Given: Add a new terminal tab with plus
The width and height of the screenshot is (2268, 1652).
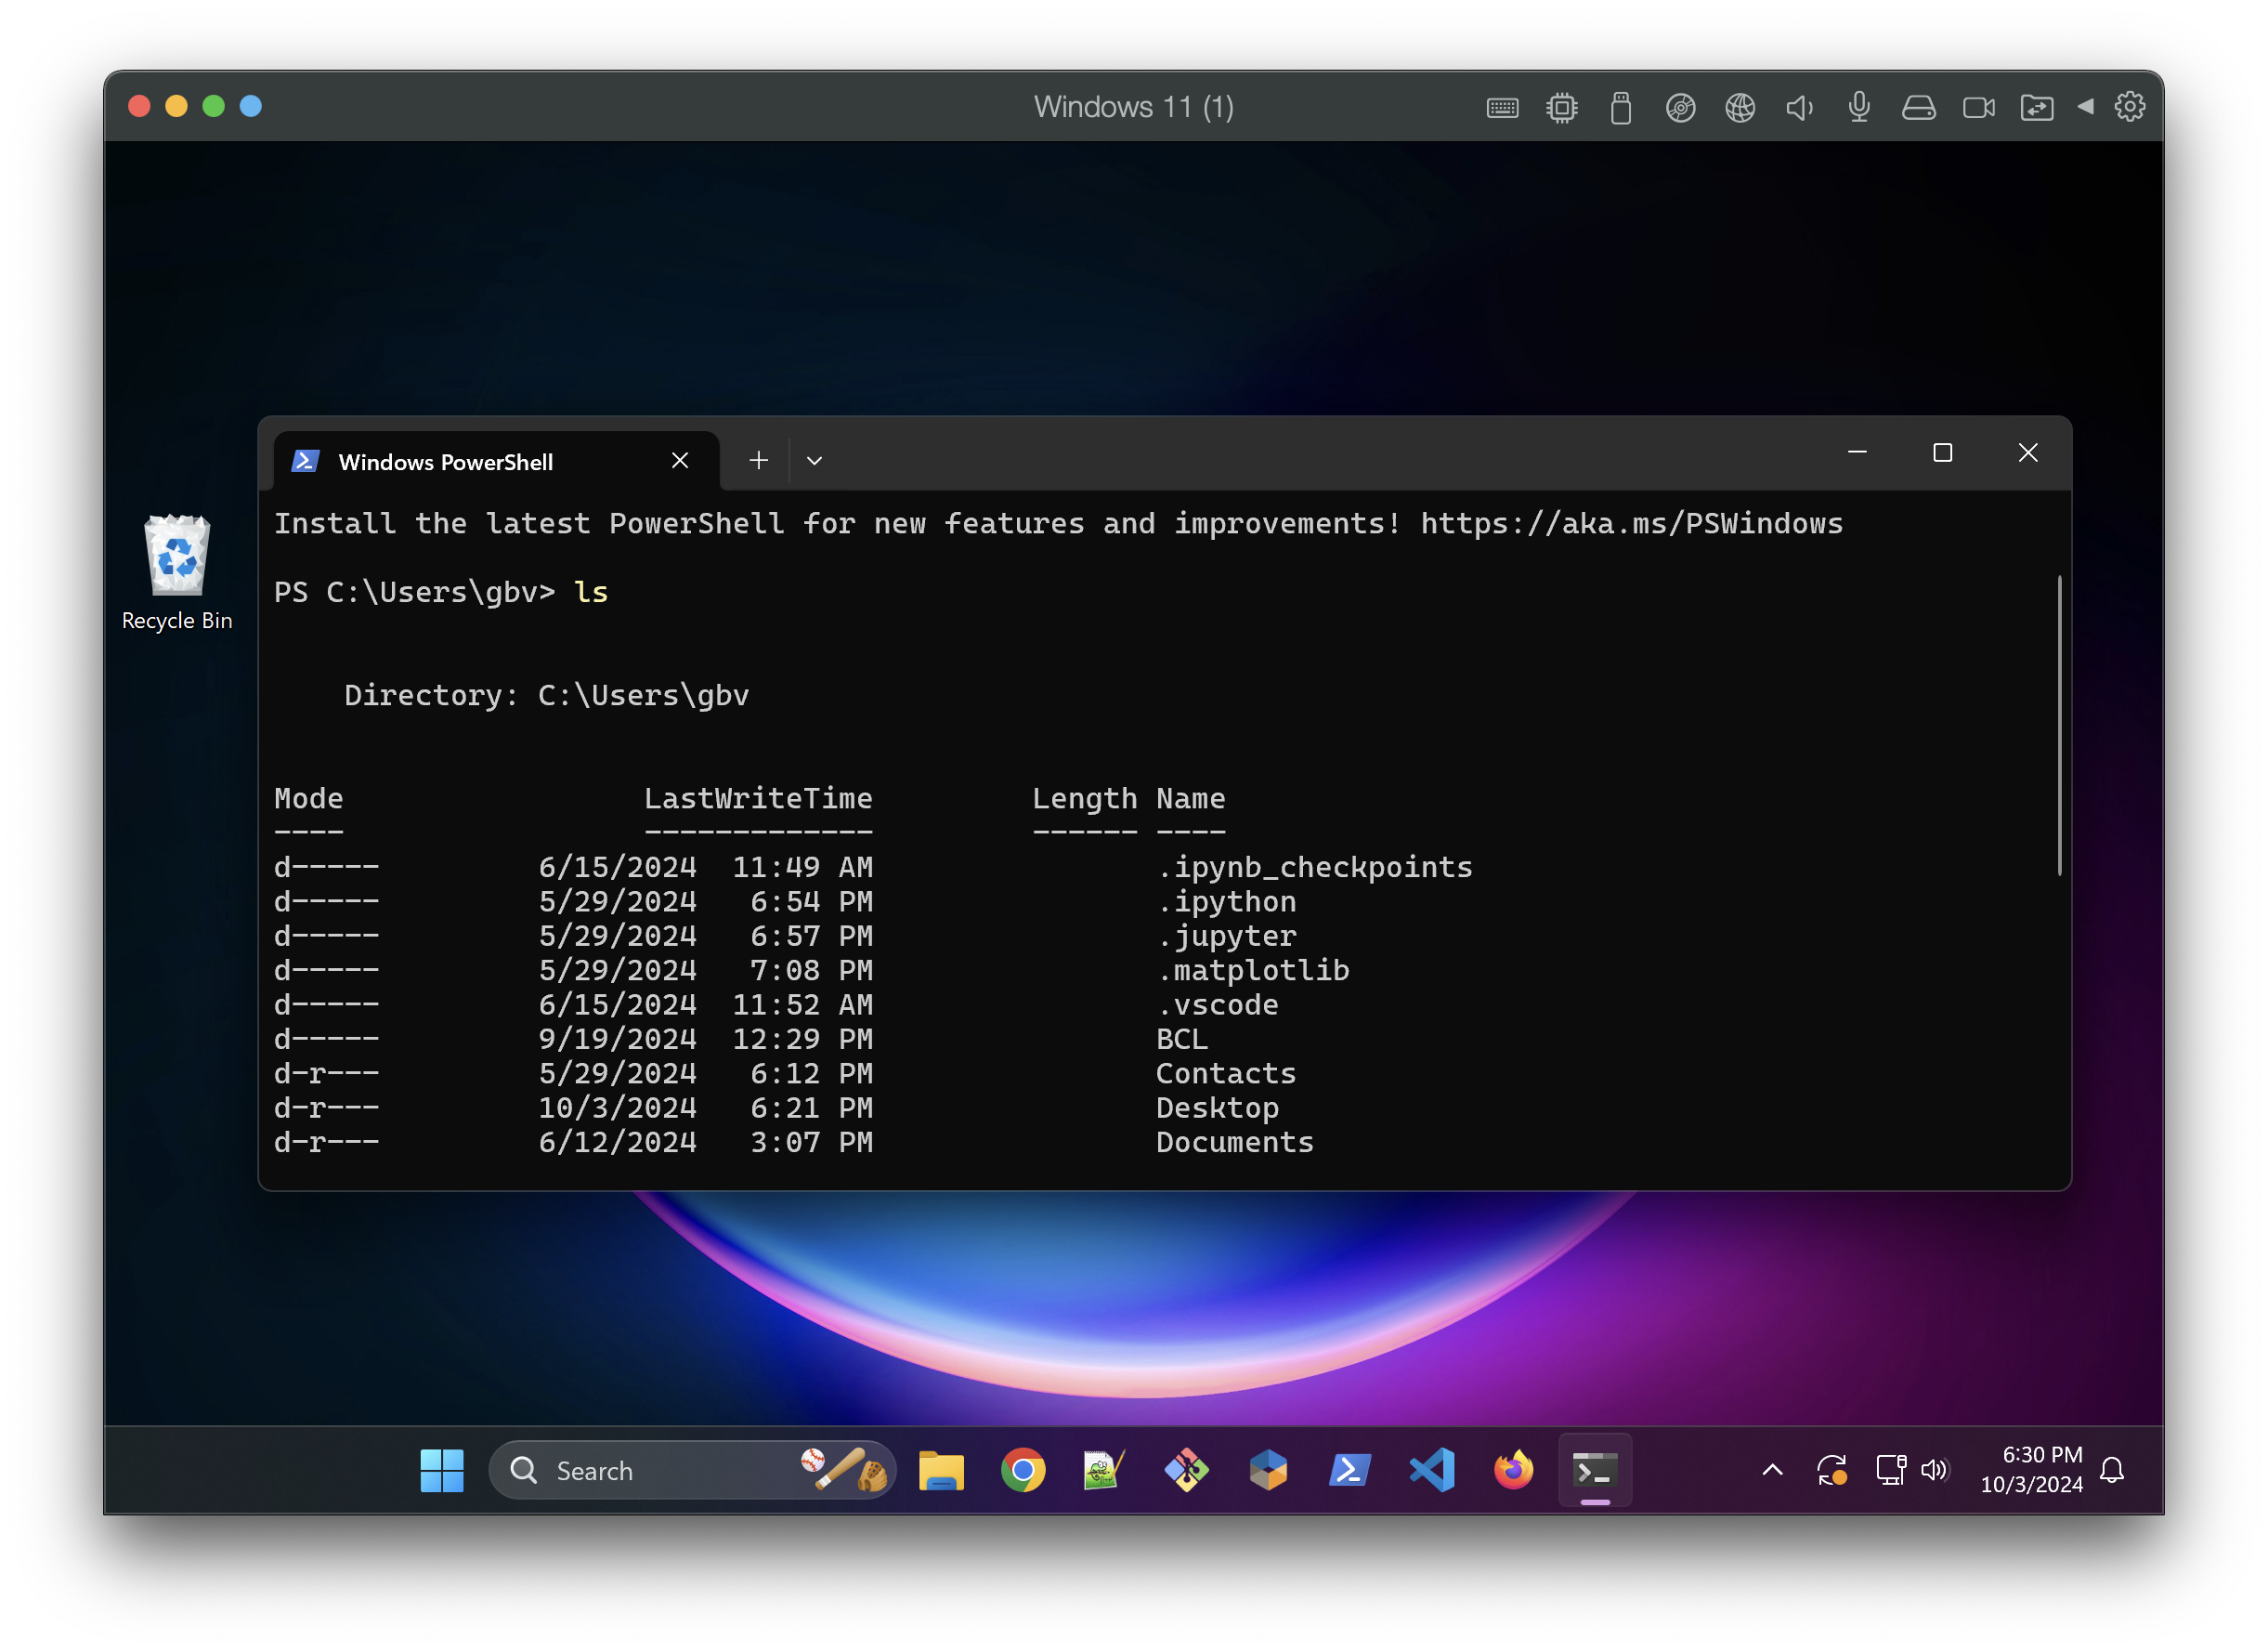Looking at the screenshot, I should (x=758, y=460).
